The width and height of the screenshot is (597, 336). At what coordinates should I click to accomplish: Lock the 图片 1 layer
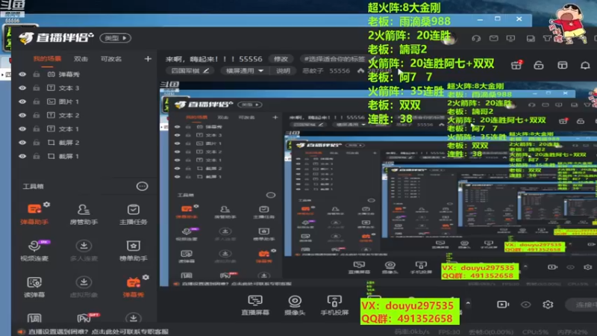coord(36,102)
